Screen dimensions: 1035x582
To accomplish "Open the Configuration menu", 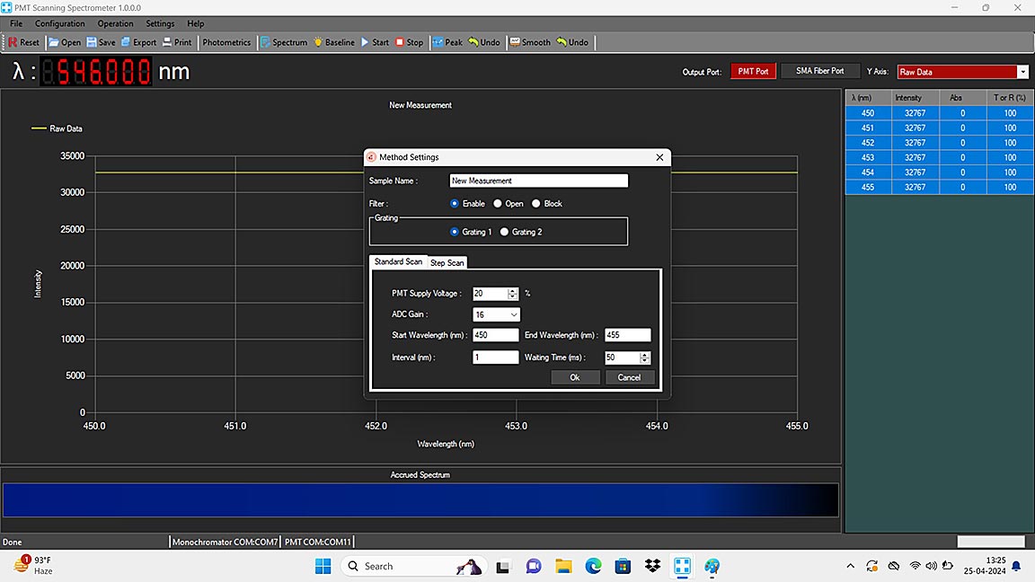I will point(59,23).
